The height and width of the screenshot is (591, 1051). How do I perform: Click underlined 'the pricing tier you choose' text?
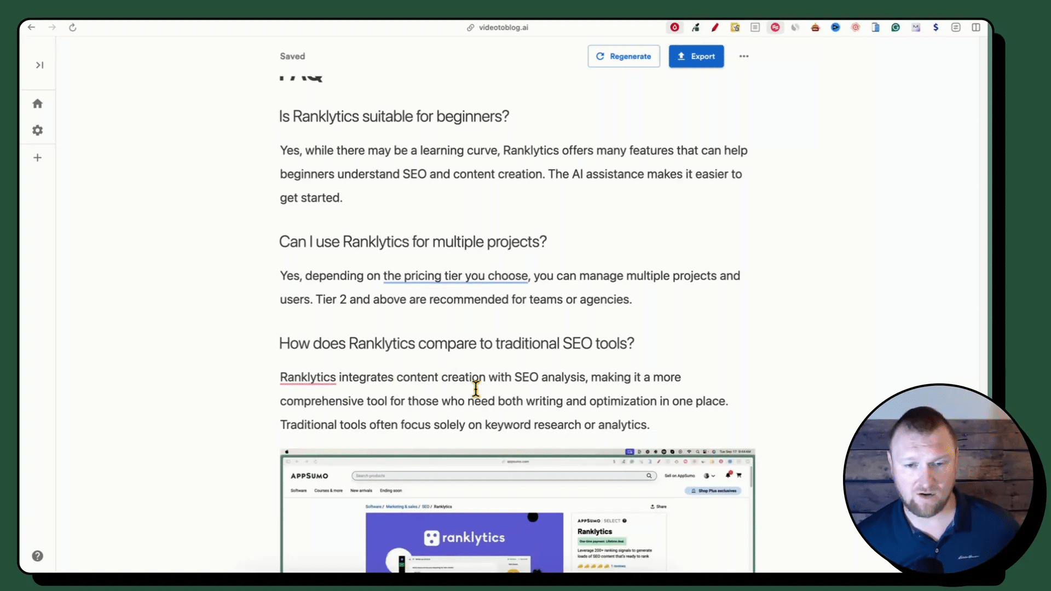click(x=455, y=276)
